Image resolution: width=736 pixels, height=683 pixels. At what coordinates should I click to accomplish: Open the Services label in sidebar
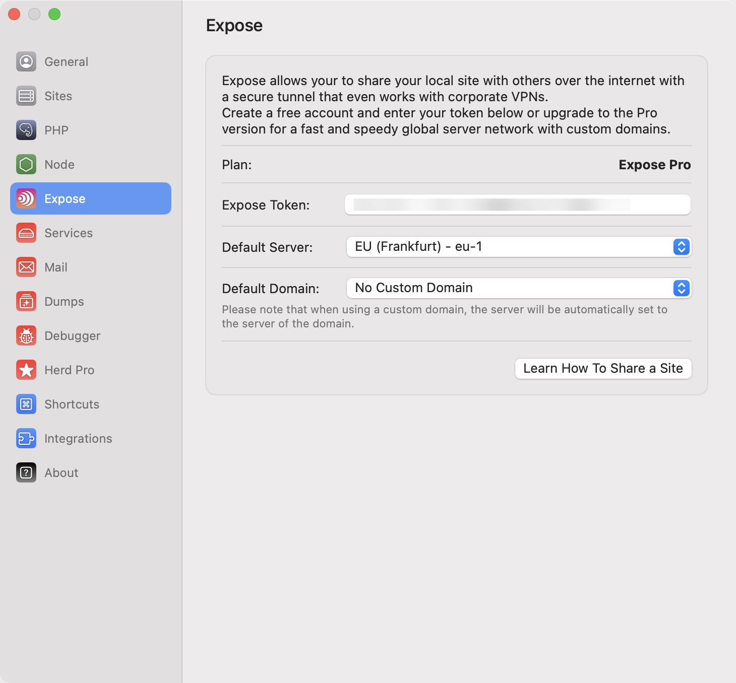pos(69,233)
